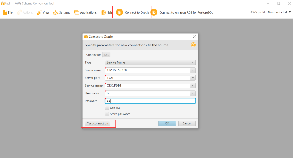Click the Applications window icon
293x158 pixels.
(77, 12)
